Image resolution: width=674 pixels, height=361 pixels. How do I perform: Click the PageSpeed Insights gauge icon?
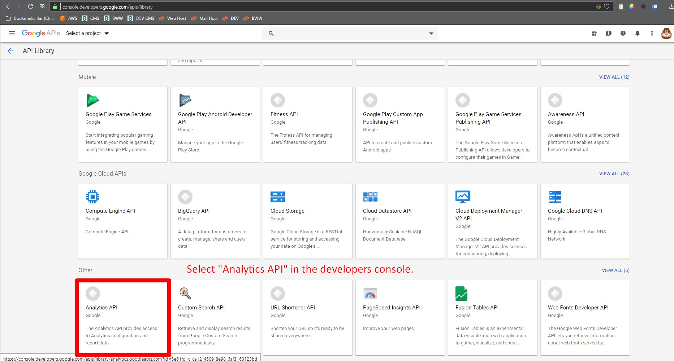[x=370, y=294]
